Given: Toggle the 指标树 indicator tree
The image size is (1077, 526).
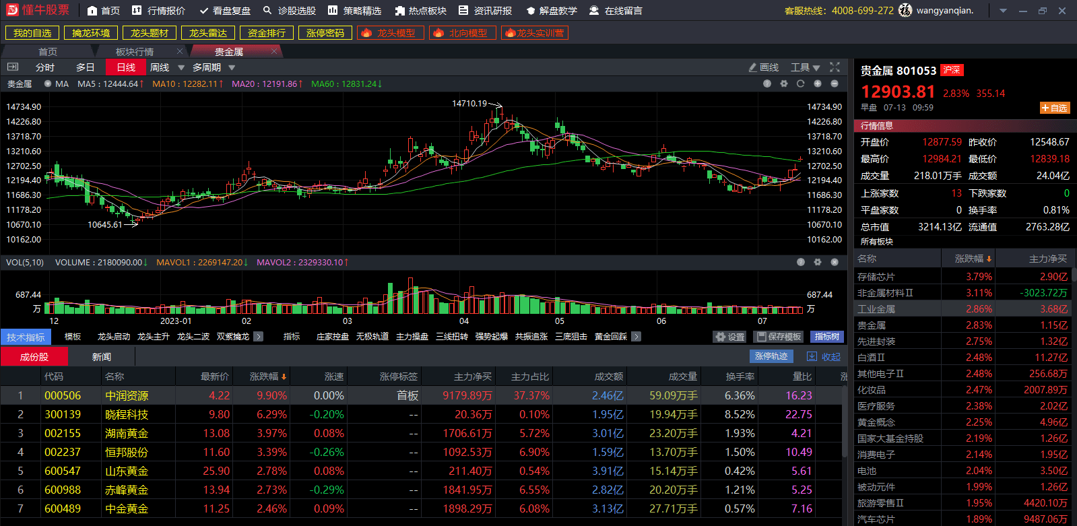Looking at the screenshot, I should (x=826, y=337).
